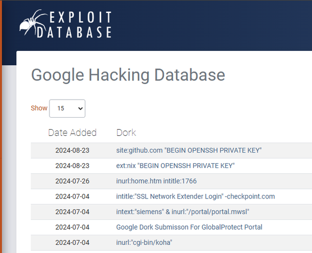Open the SSL Network Extender Login dork
This screenshot has height=253, width=312.
(x=196, y=196)
